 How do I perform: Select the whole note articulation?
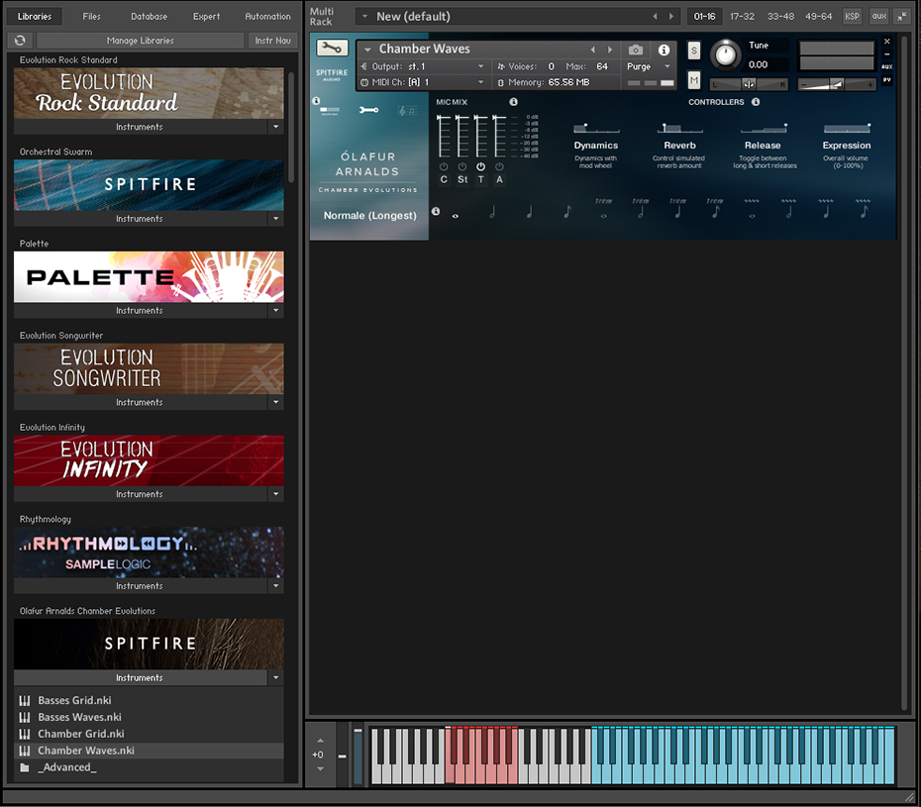coord(456,216)
